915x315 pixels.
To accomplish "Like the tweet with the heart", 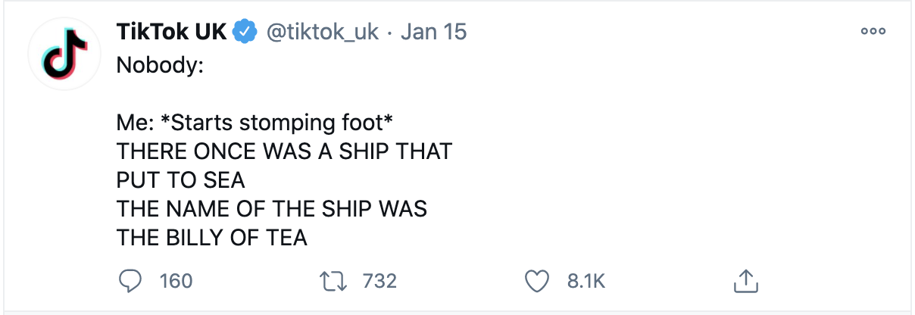I will tap(537, 281).
